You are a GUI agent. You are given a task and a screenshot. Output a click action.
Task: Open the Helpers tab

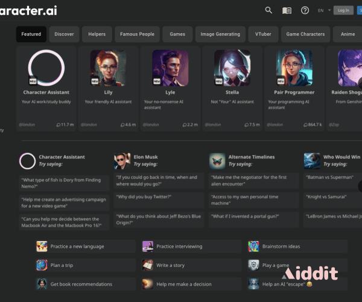click(x=97, y=34)
